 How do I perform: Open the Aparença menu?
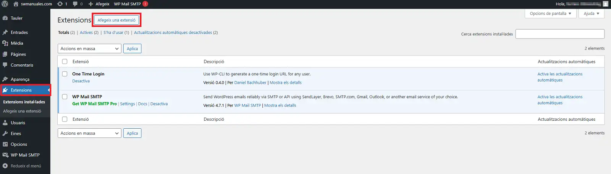[x=20, y=79]
